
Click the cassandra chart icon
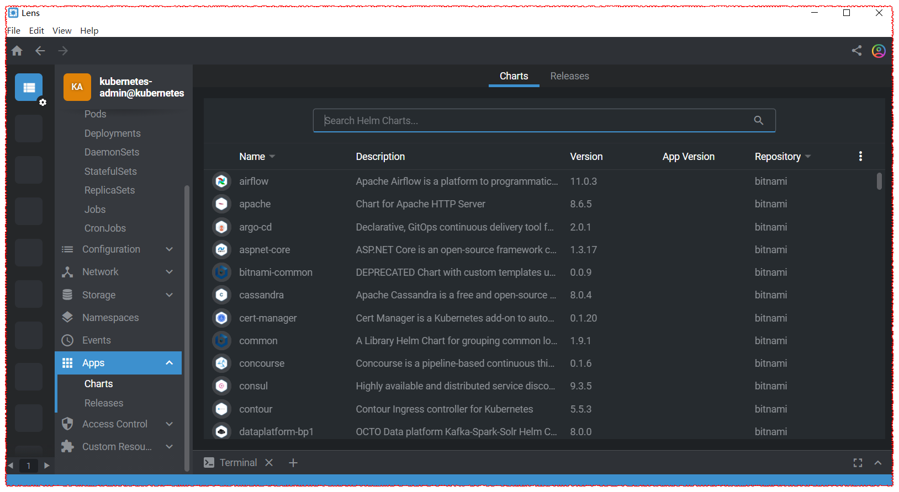click(x=221, y=295)
